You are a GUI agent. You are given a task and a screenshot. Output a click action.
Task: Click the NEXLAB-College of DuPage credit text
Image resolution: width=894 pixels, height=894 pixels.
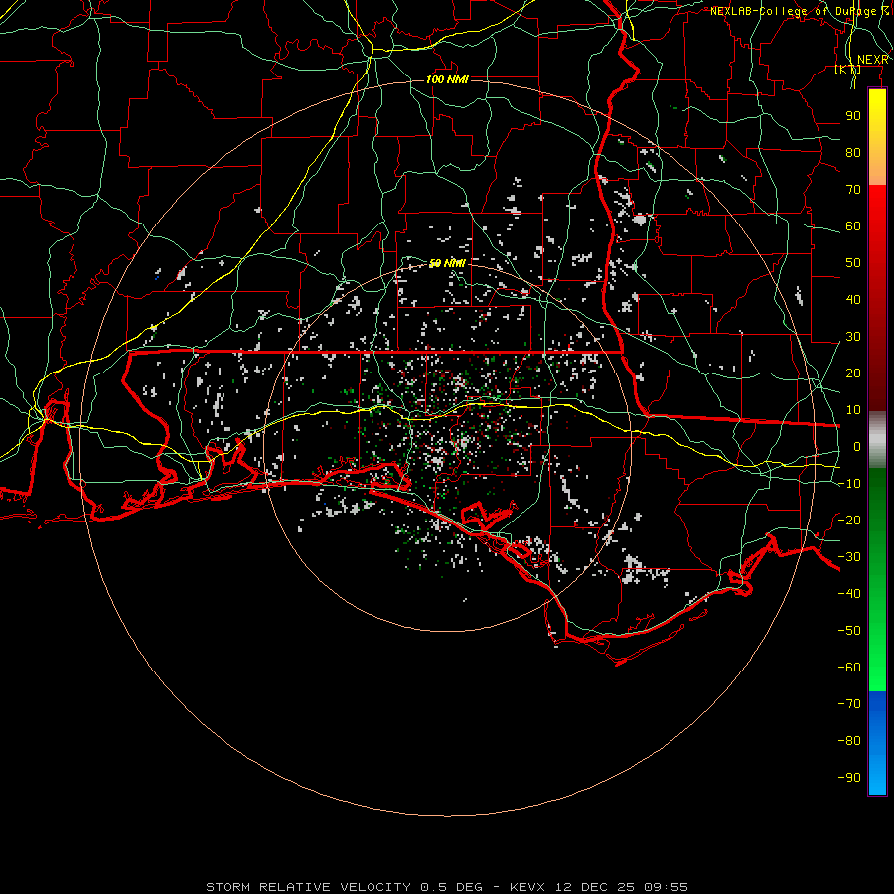(x=800, y=11)
